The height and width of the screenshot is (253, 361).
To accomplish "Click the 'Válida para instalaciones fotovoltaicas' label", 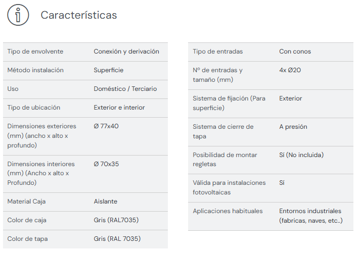I will click(229, 187).
